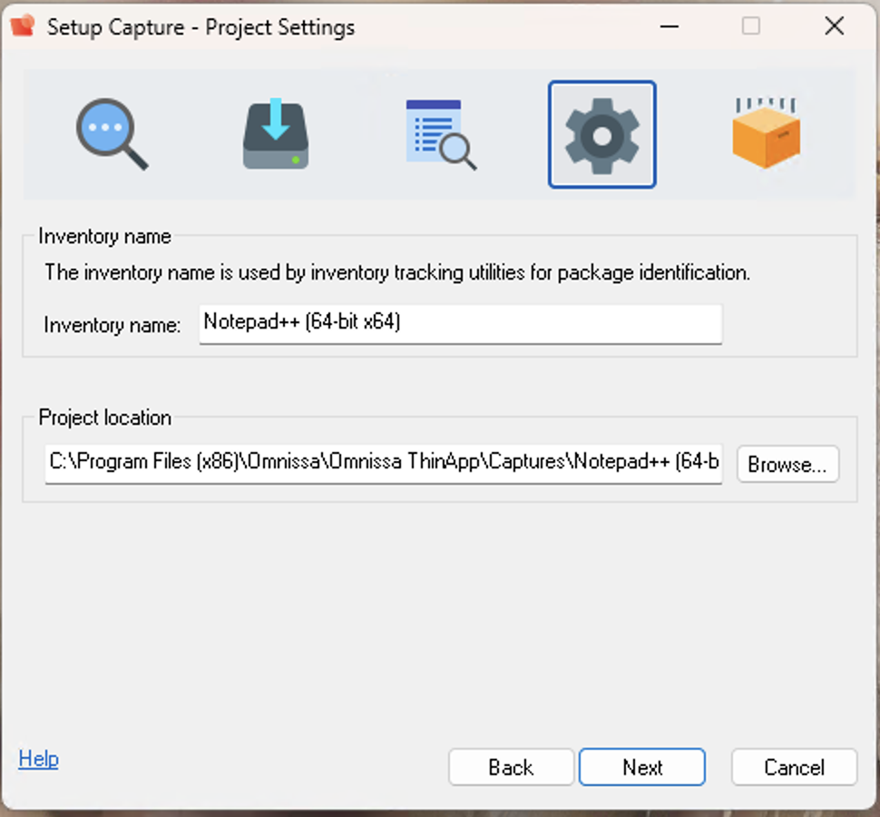Screen dimensions: 880x817
Task: Minimize the Setup Capture window
Action: [x=669, y=27]
